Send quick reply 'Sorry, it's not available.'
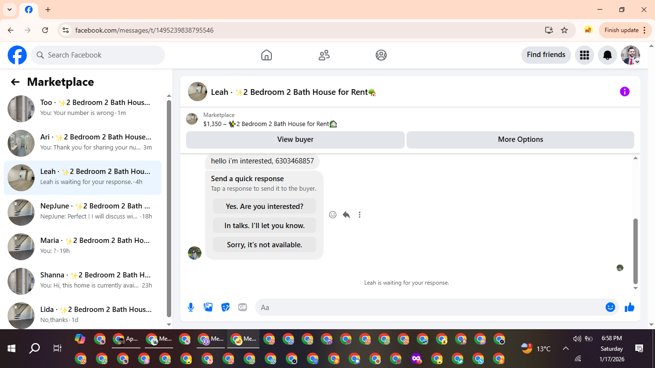Viewport: 655px width, 368px height. click(x=264, y=244)
